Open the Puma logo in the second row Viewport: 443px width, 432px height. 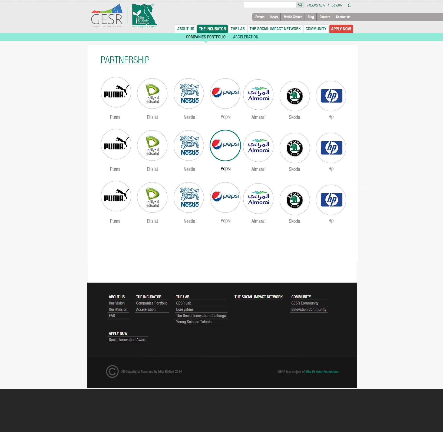click(116, 144)
